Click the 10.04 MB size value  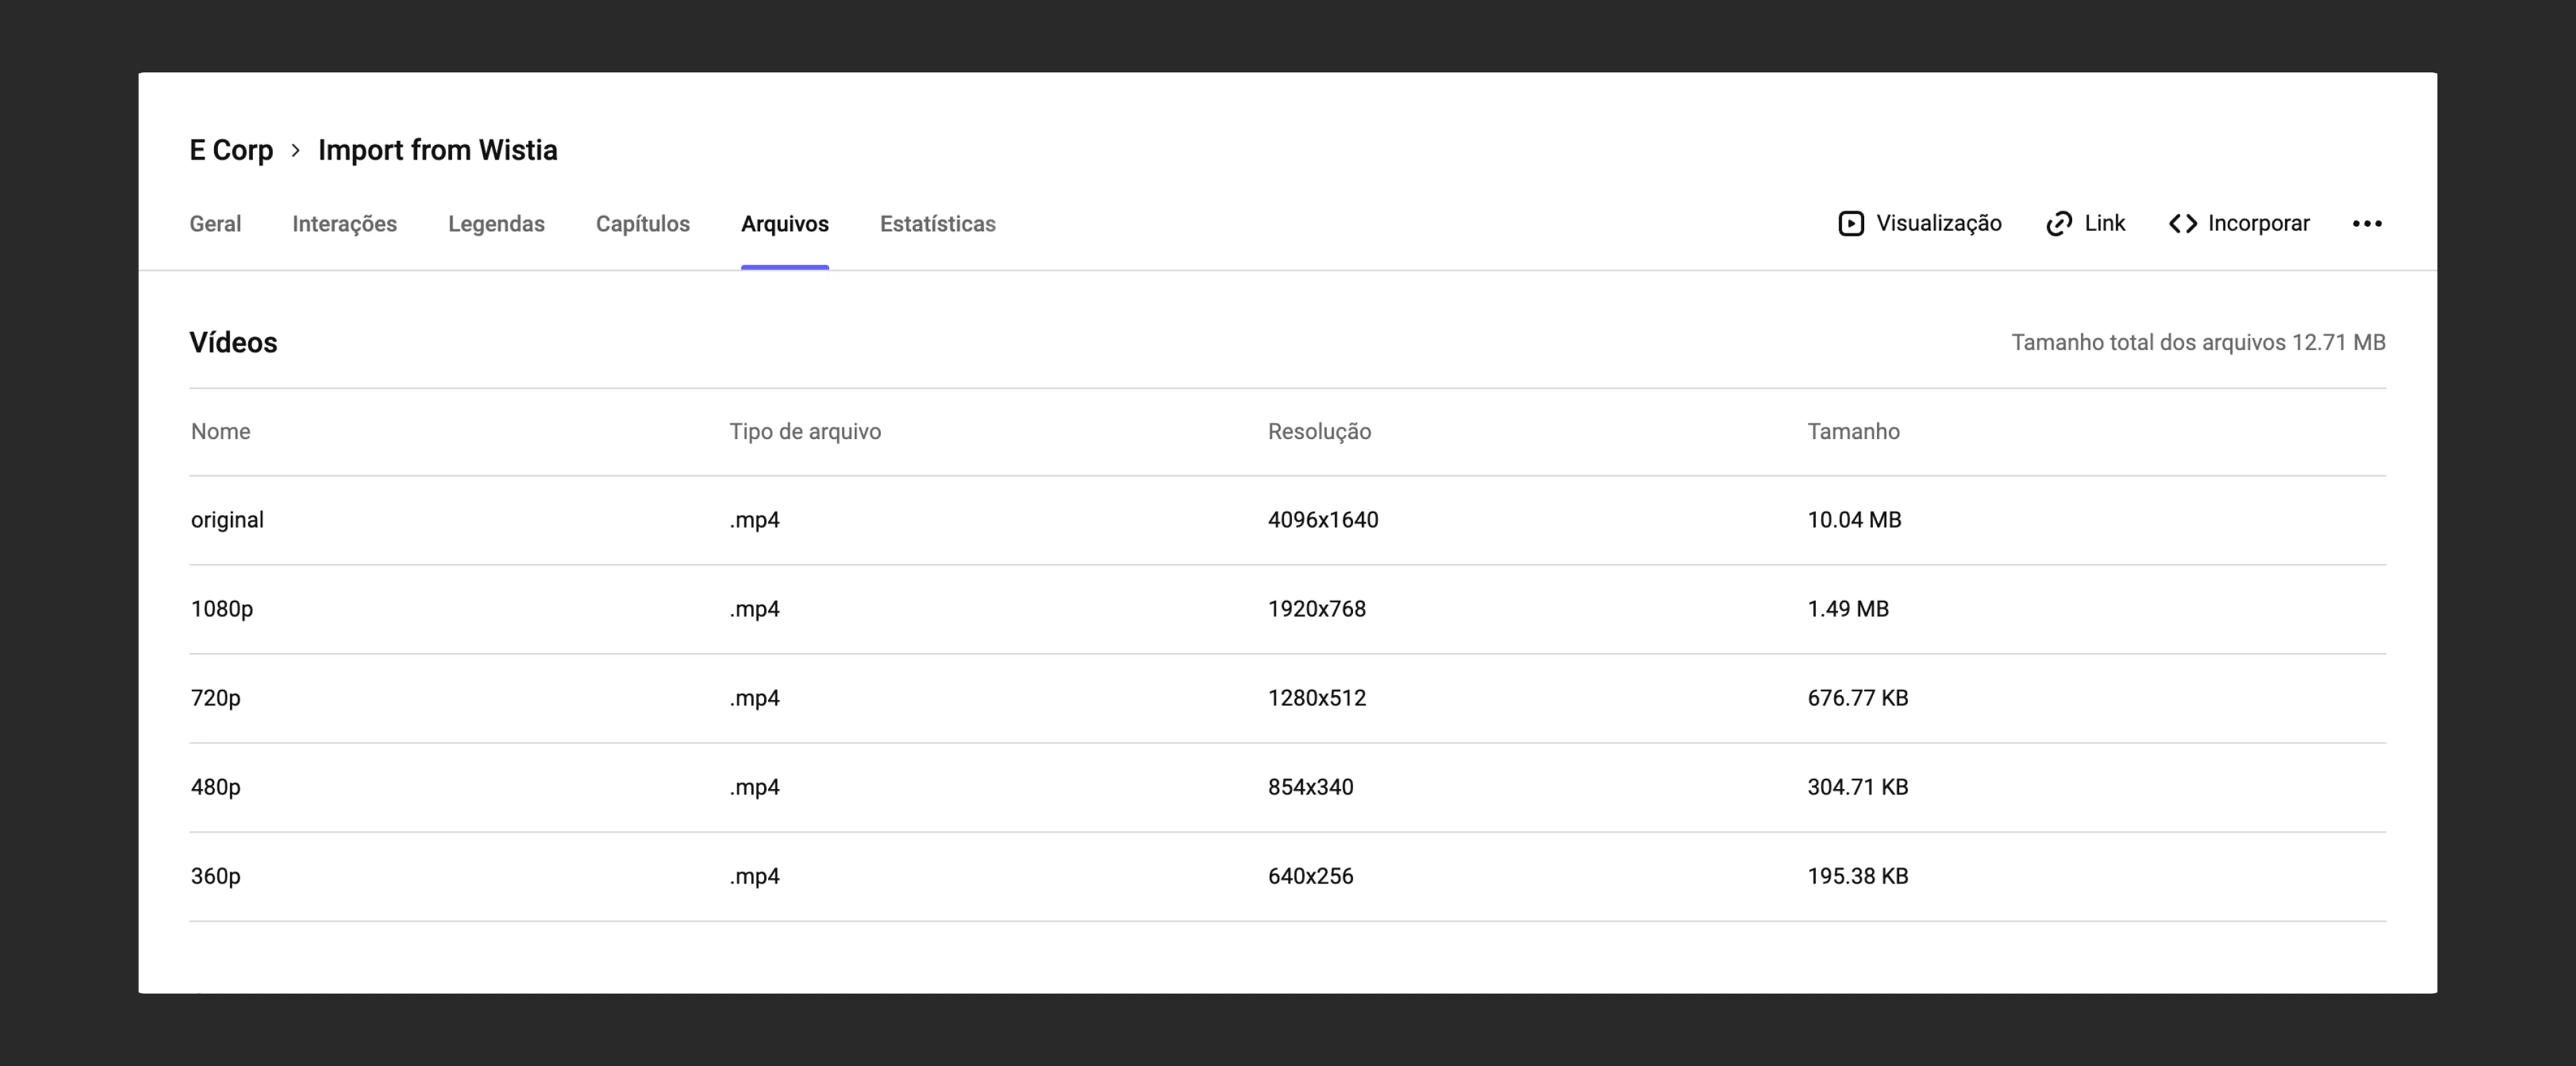(1854, 520)
